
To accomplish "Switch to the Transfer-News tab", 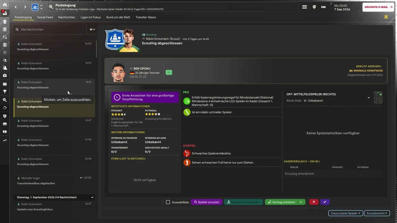I will 145,17.
